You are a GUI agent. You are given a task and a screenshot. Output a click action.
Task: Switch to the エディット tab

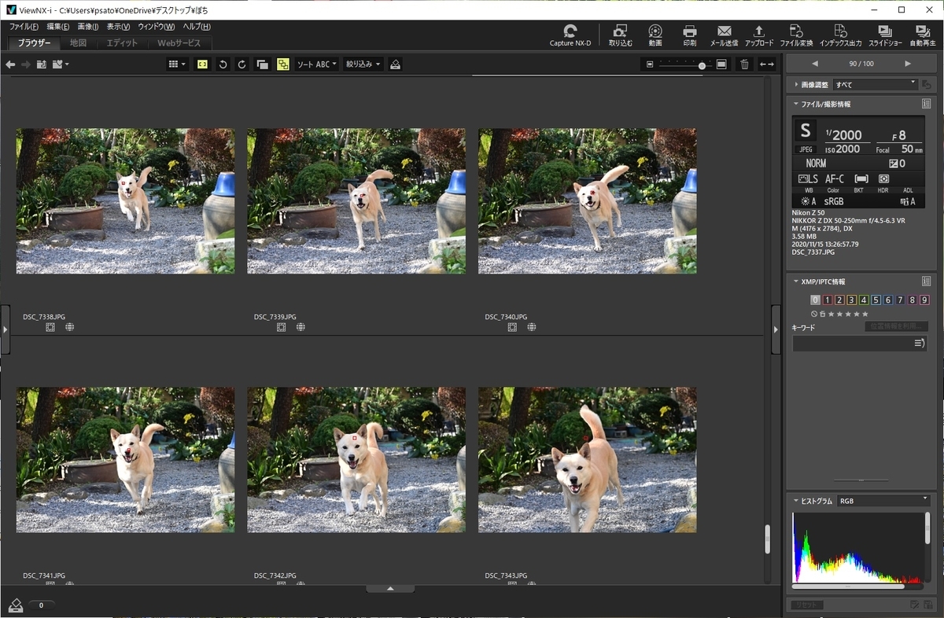(x=122, y=43)
